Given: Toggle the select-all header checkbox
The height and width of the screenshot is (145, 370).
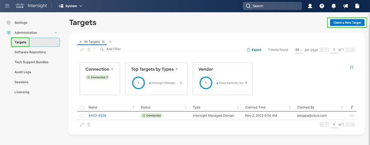Looking at the screenshot, I should pyautogui.click(x=82, y=108).
